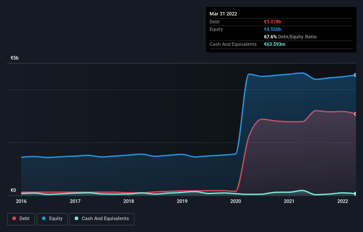363x232 pixels.
Task: Toggle the Equity legend button
Action: point(52,219)
